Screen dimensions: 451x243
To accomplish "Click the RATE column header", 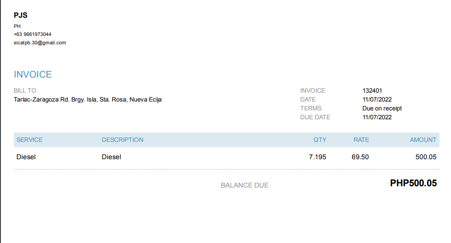I will [x=361, y=140].
